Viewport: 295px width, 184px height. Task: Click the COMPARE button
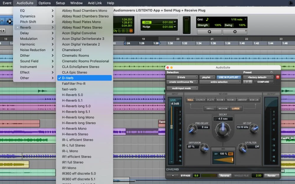(263, 82)
